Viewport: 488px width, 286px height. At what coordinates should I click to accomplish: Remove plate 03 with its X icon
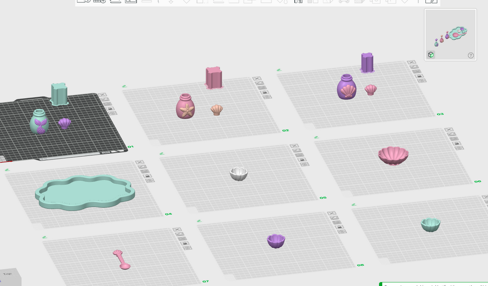[412, 62]
